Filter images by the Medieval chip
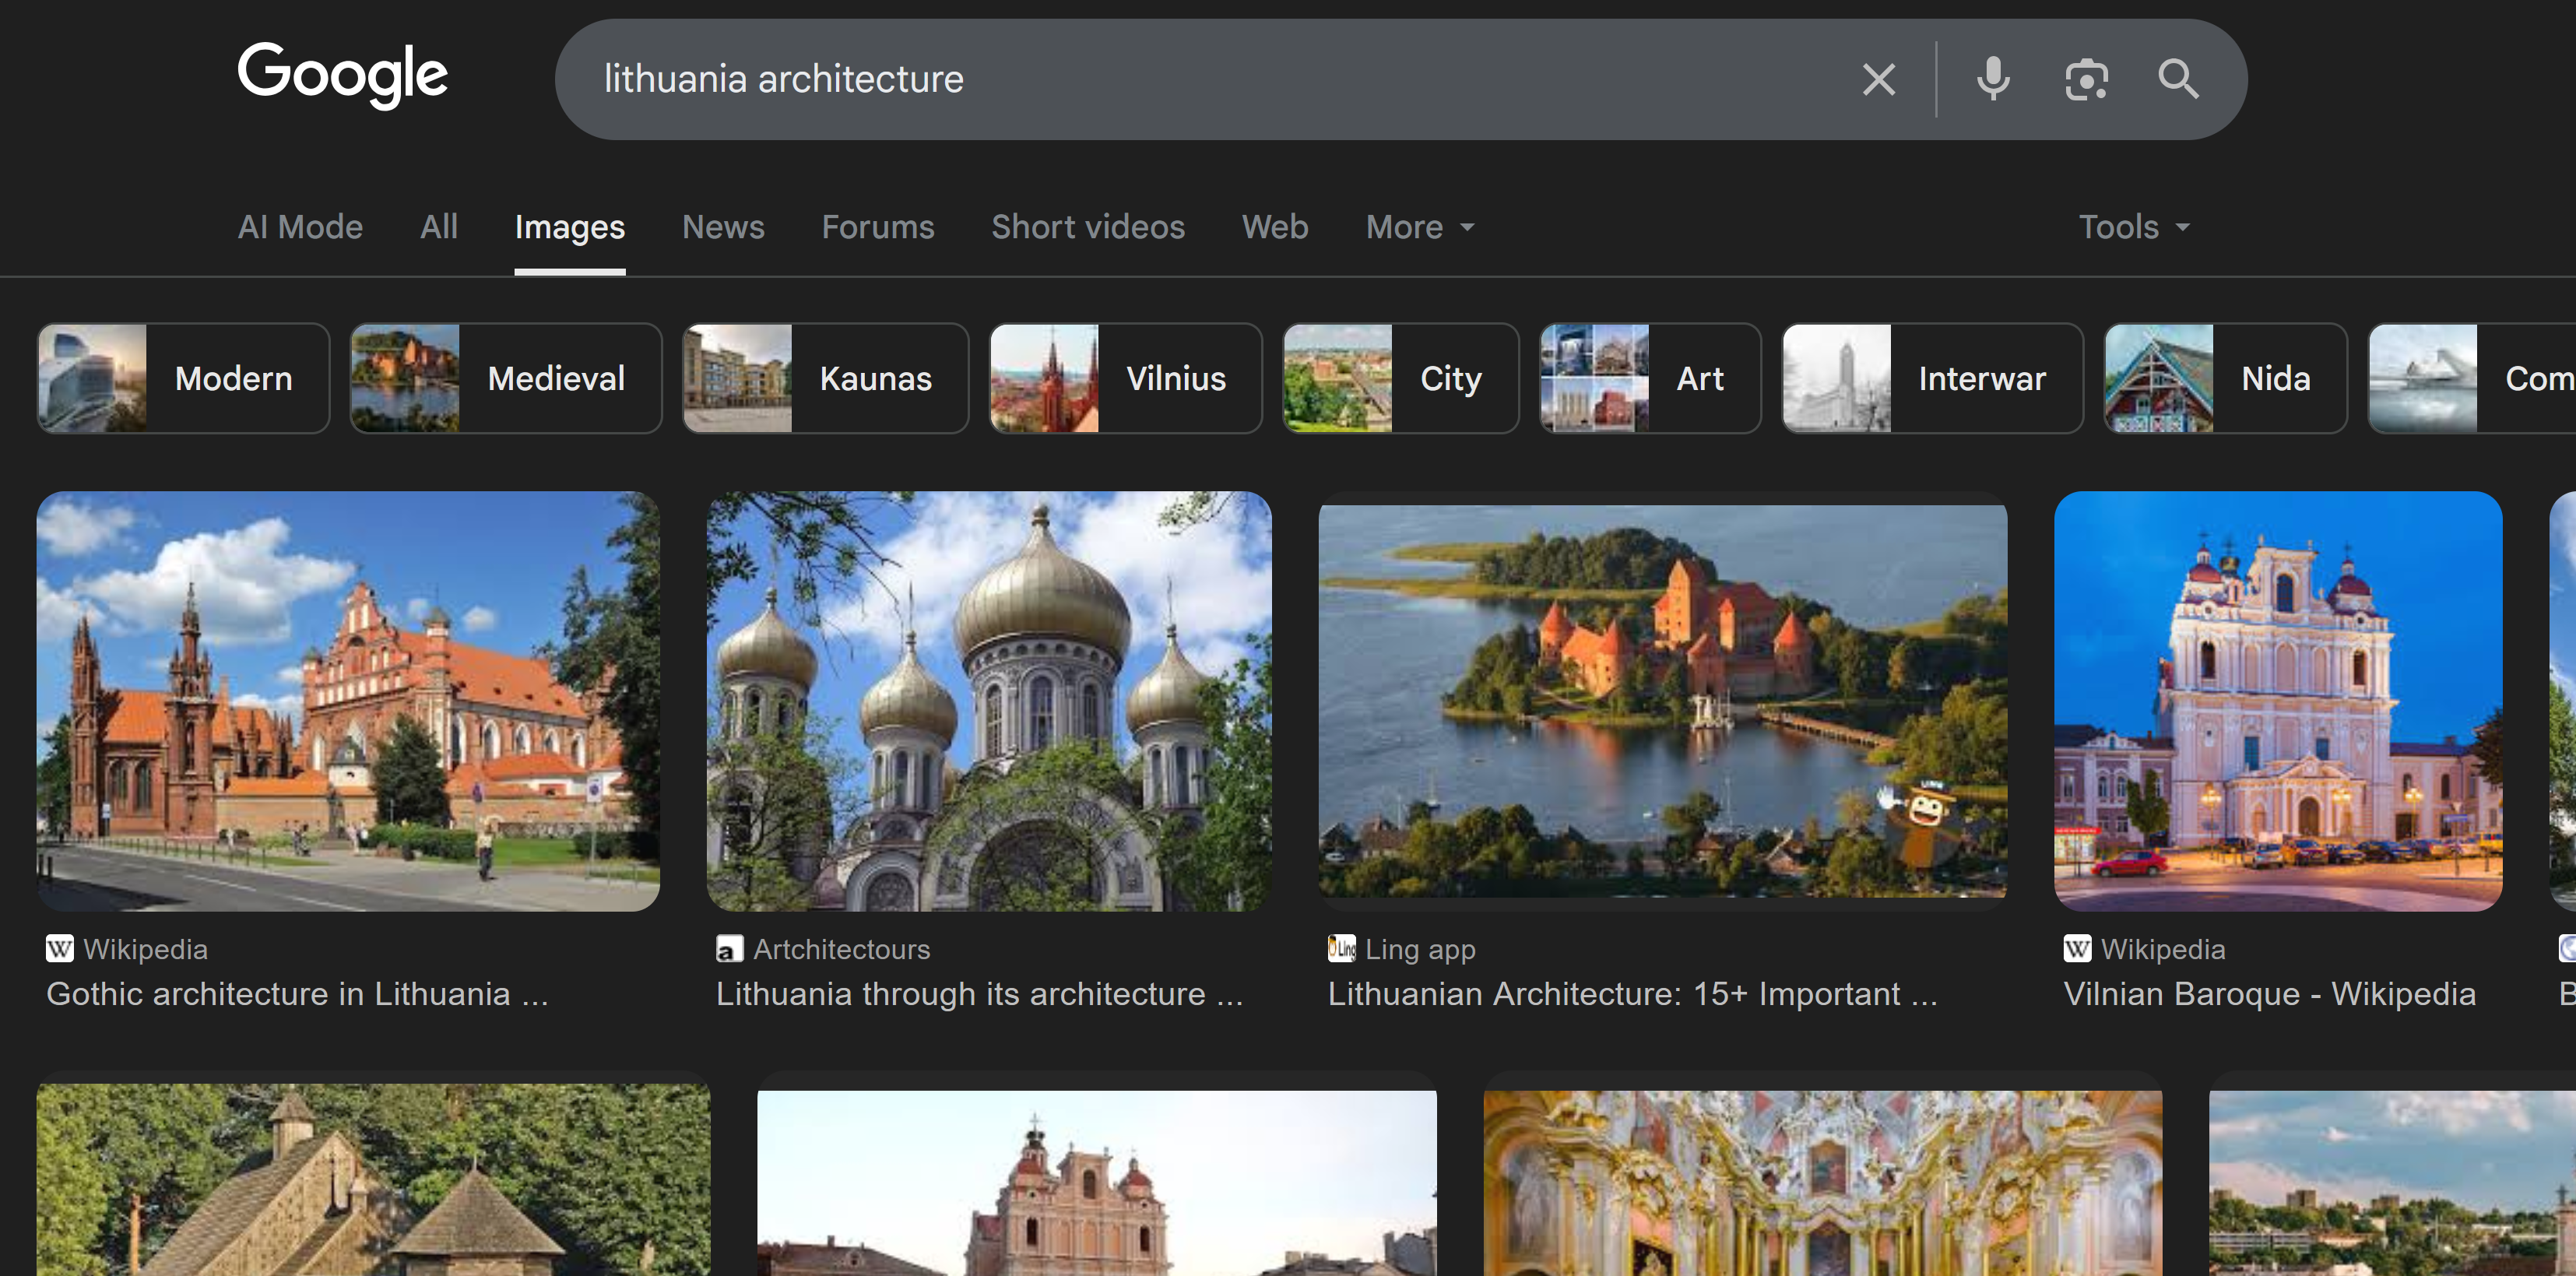This screenshot has height=1276, width=2576. pos(505,378)
